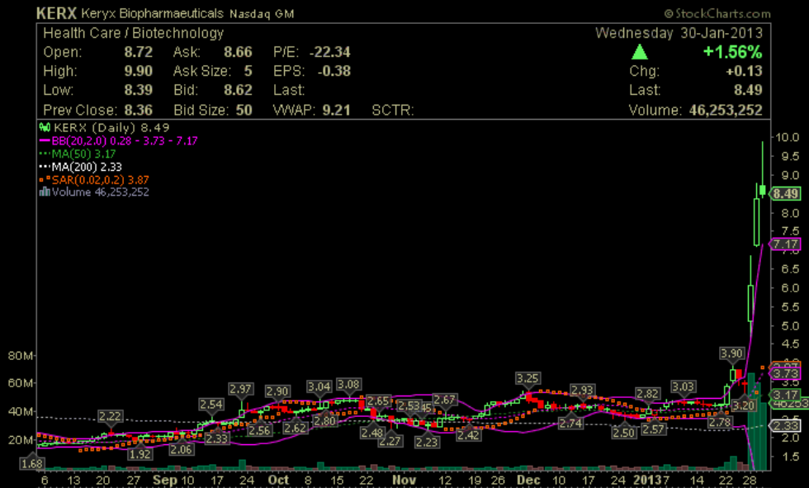This screenshot has width=809, height=488.
Task: Select the KERX ticker symbol heading
Action: [x=56, y=13]
